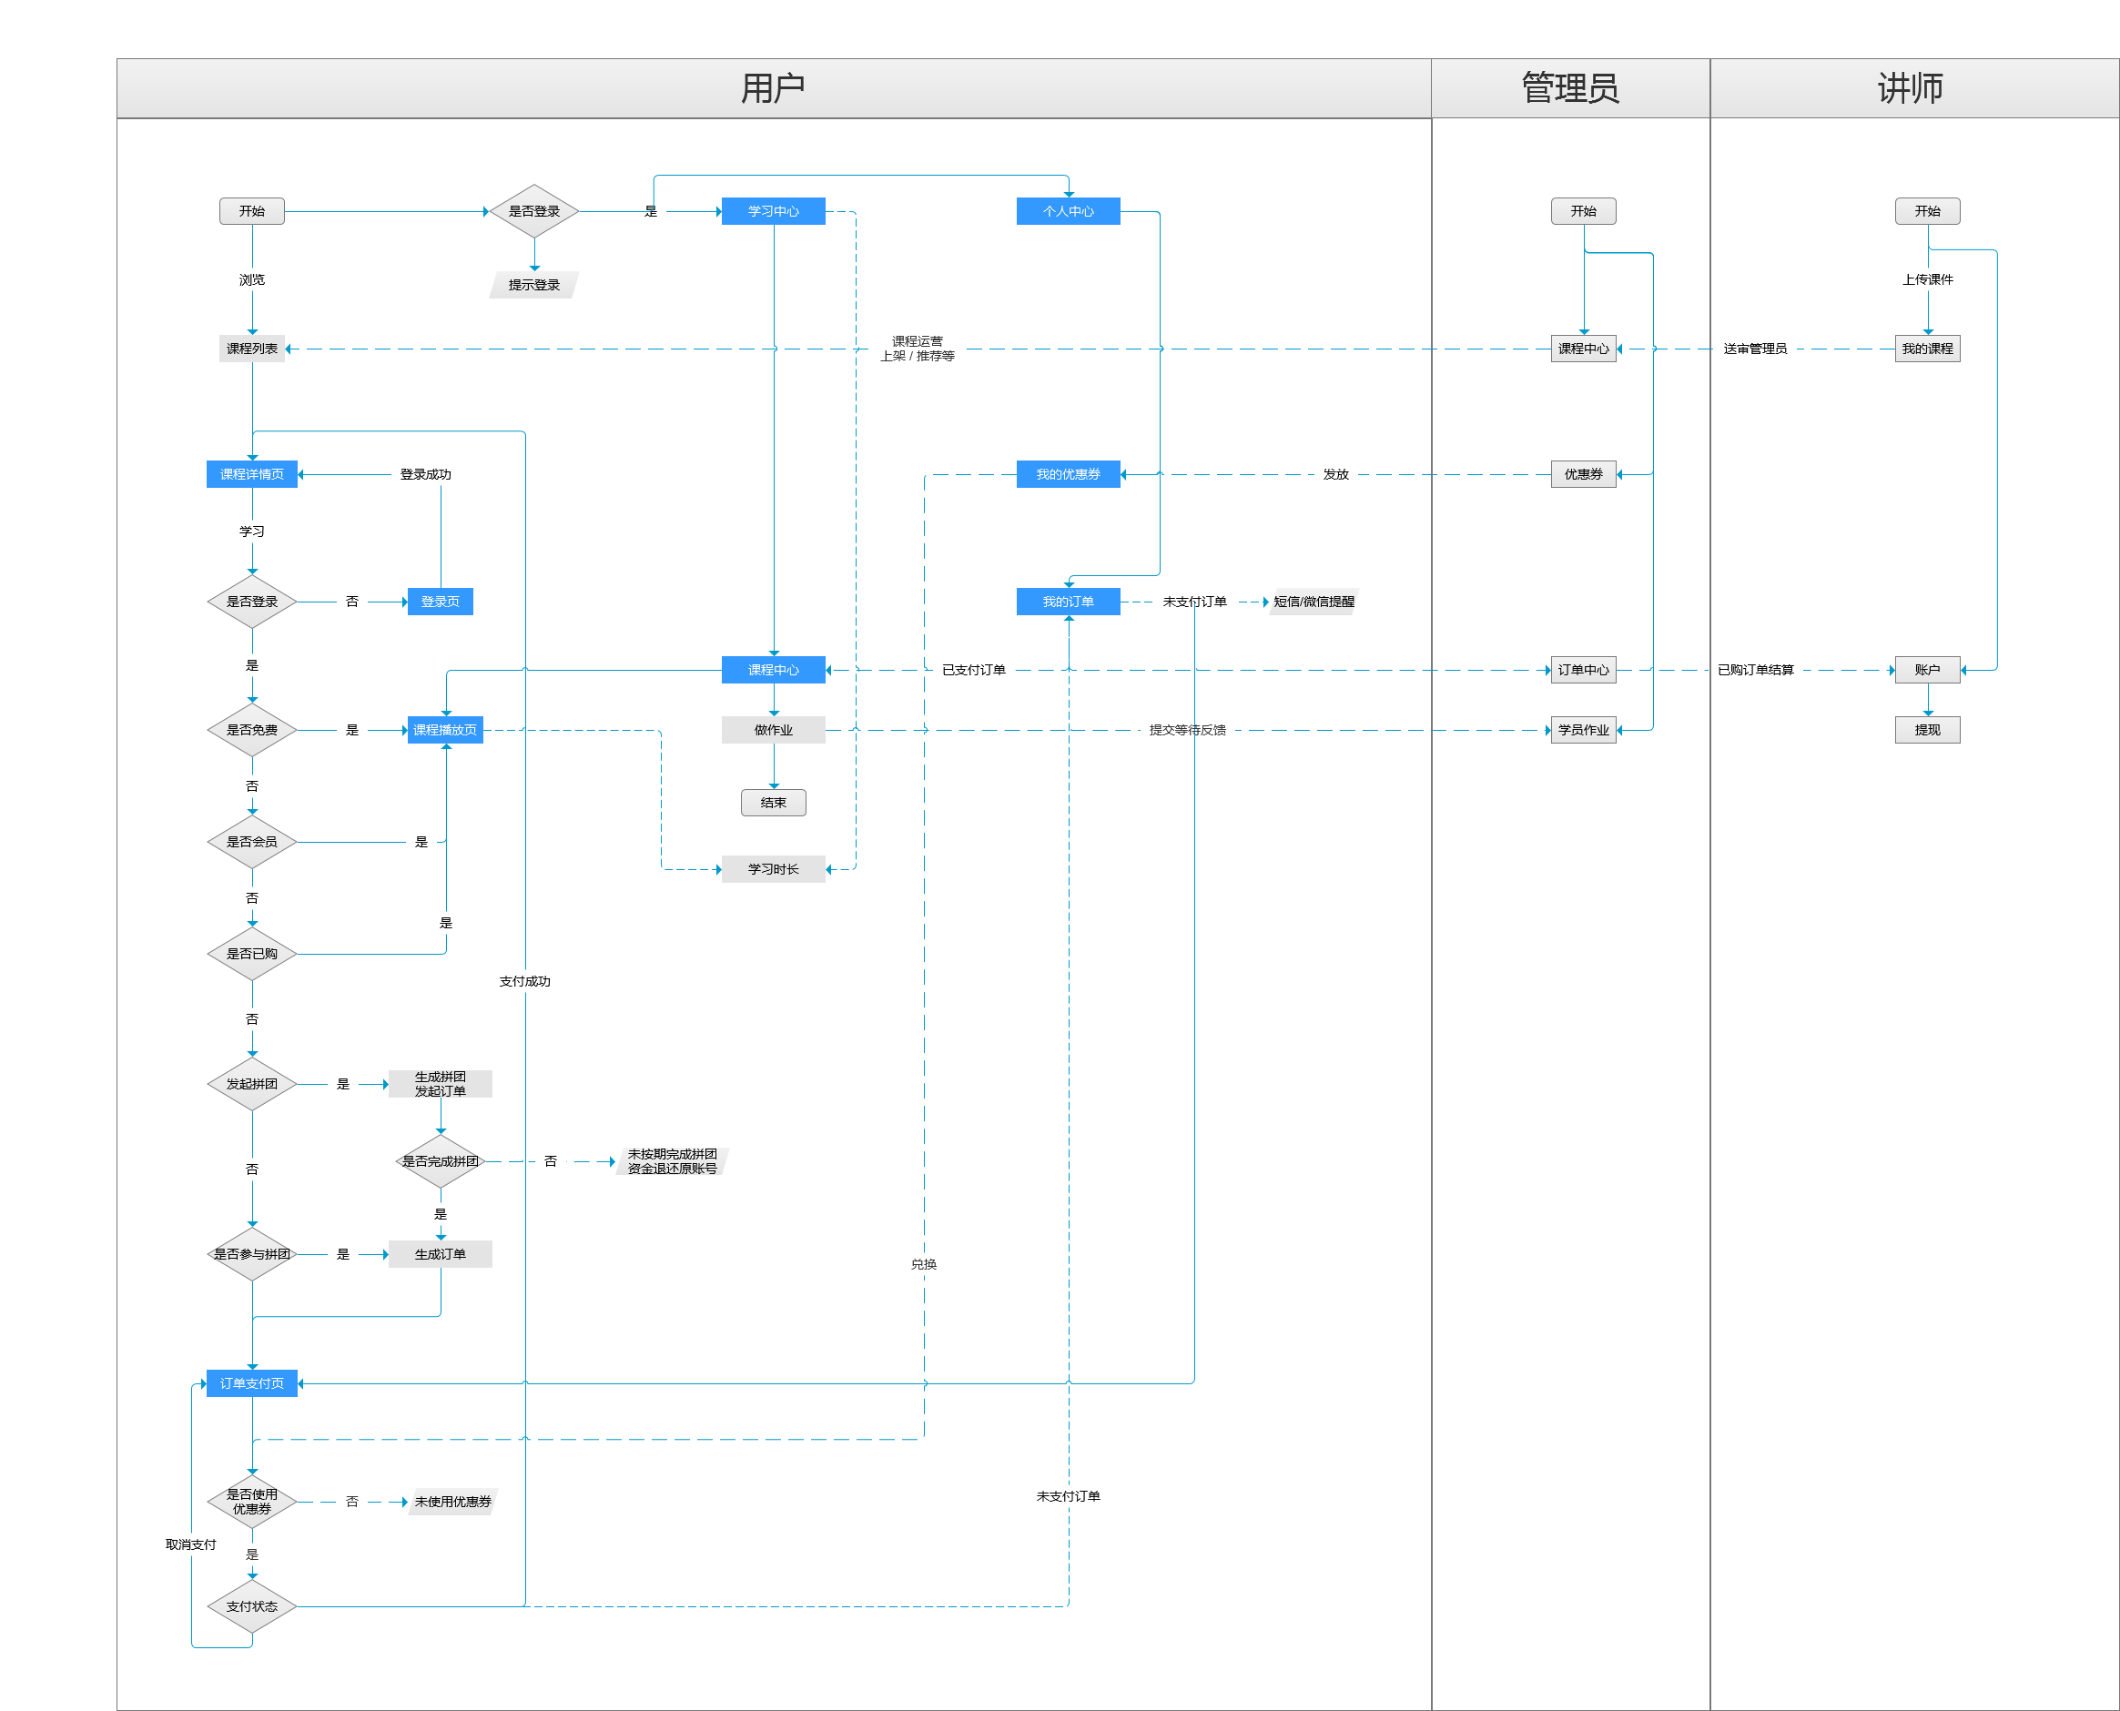This screenshot has width=2120, height=1711.
Task: Click the 个人中心 blue node
Action: (1068, 211)
